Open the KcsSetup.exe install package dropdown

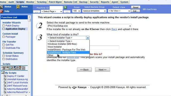[89, 26]
